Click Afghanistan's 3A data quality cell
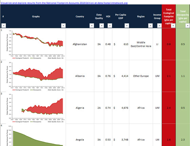The width and height of the screenshot is (190, 146). click(99, 44)
